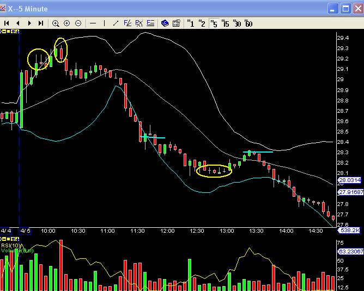364x291 pixels.
Task: Click the 63.23067 RSI value tag
Action: point(350,251)
